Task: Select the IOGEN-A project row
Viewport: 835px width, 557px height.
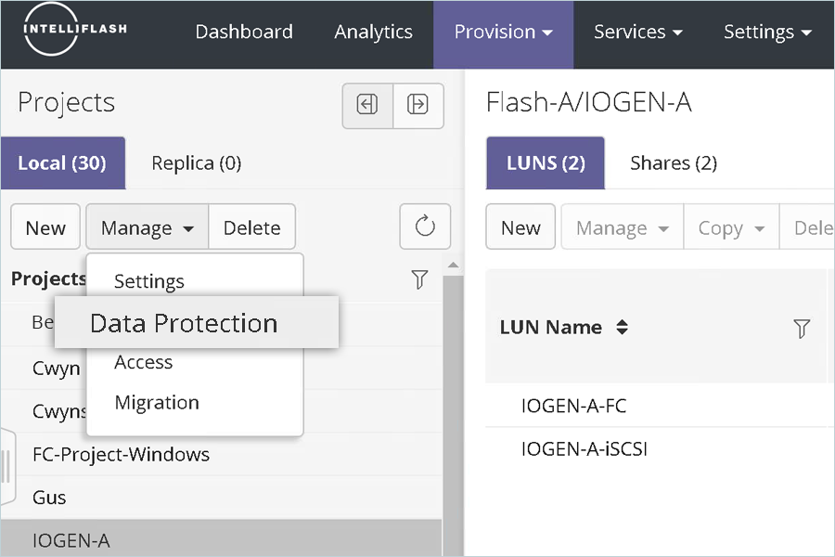Action: (221, 539)
